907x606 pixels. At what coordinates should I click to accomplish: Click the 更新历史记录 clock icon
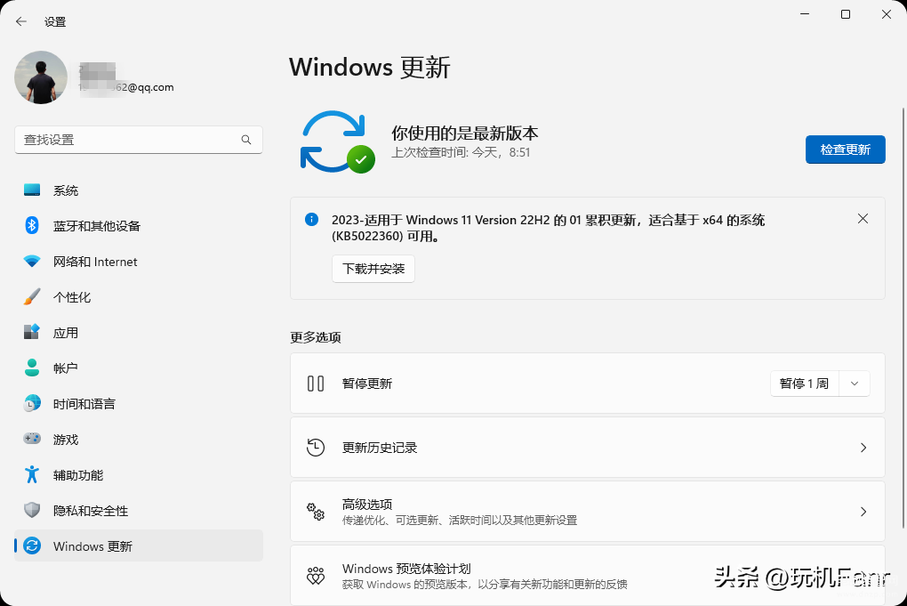(316, 448)
